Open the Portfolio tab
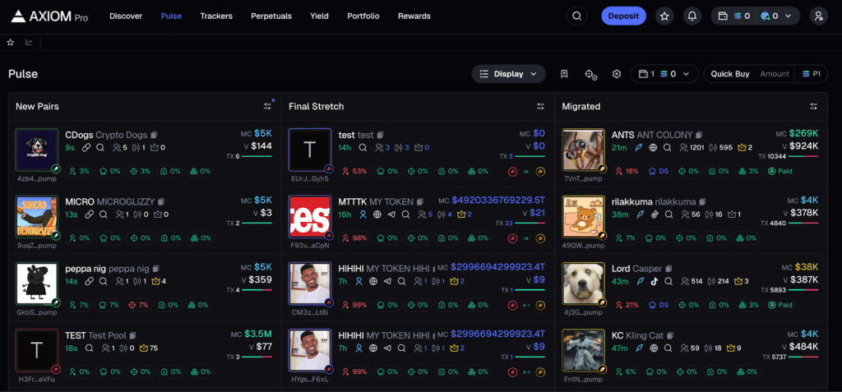Screen dimensions: 842x392 [363, 16]
